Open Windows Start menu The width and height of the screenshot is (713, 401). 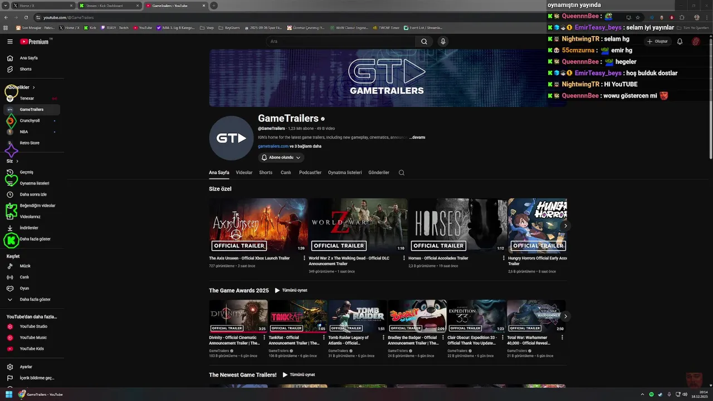tap(9, 394)
